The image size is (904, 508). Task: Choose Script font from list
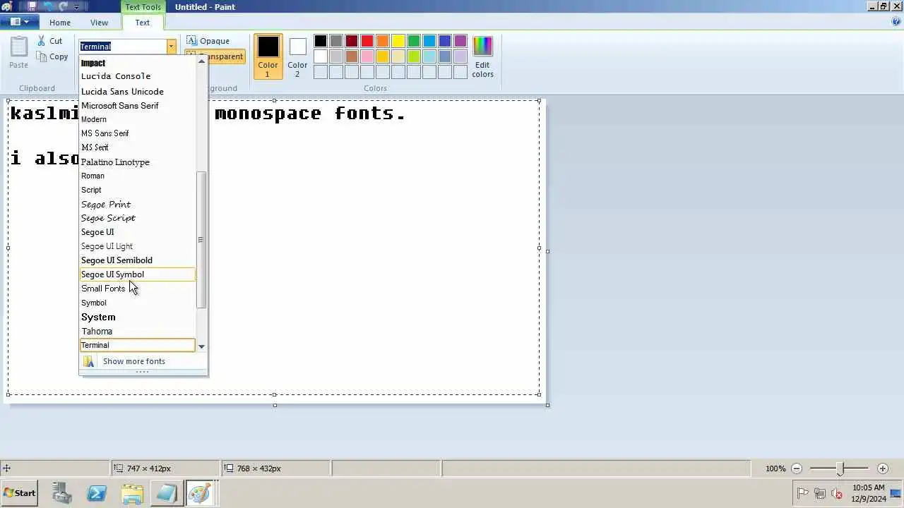tap(138, 190)
